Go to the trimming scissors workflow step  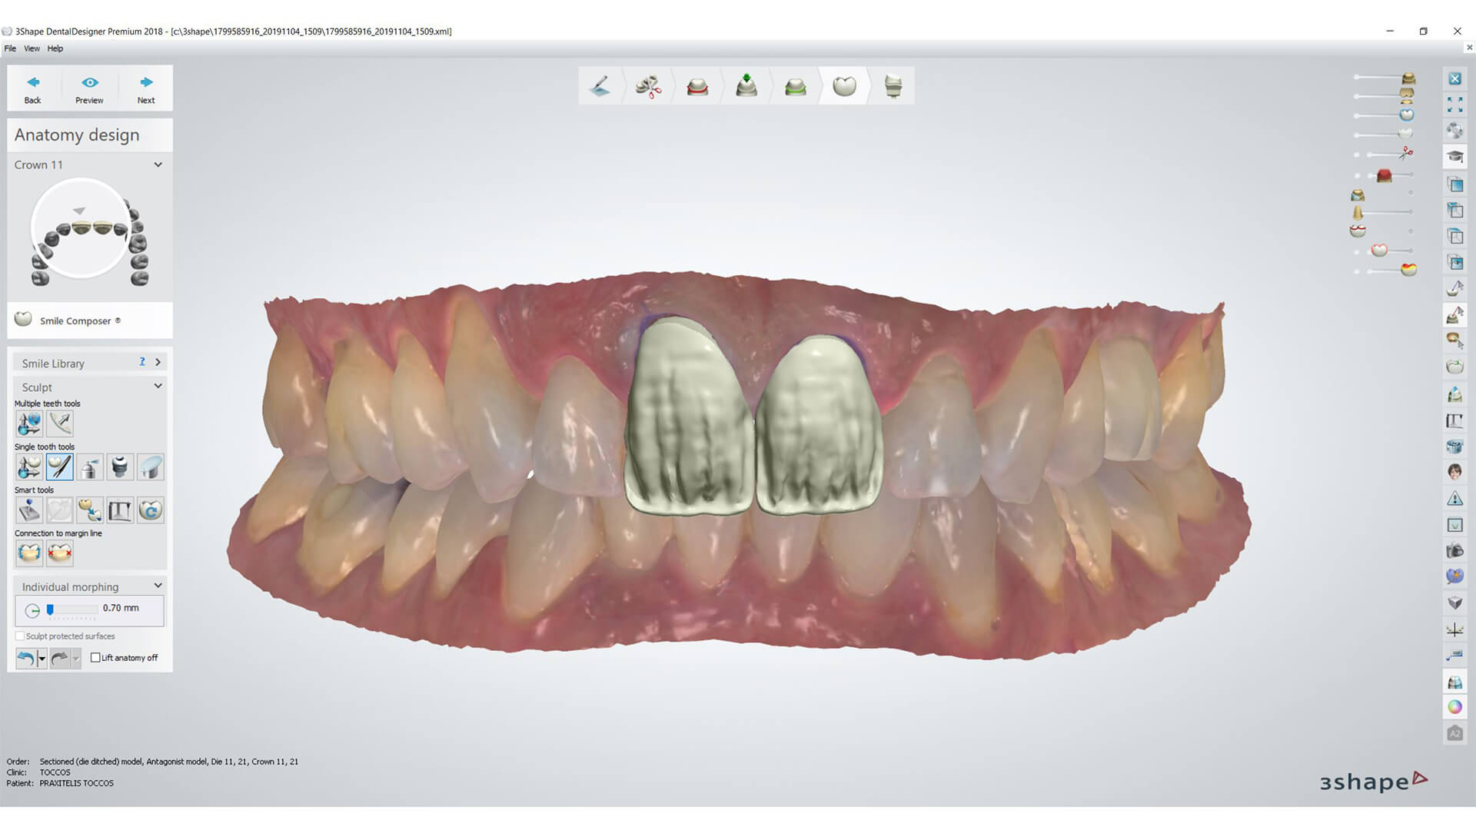pyautogui.click(x=649, y=85)
